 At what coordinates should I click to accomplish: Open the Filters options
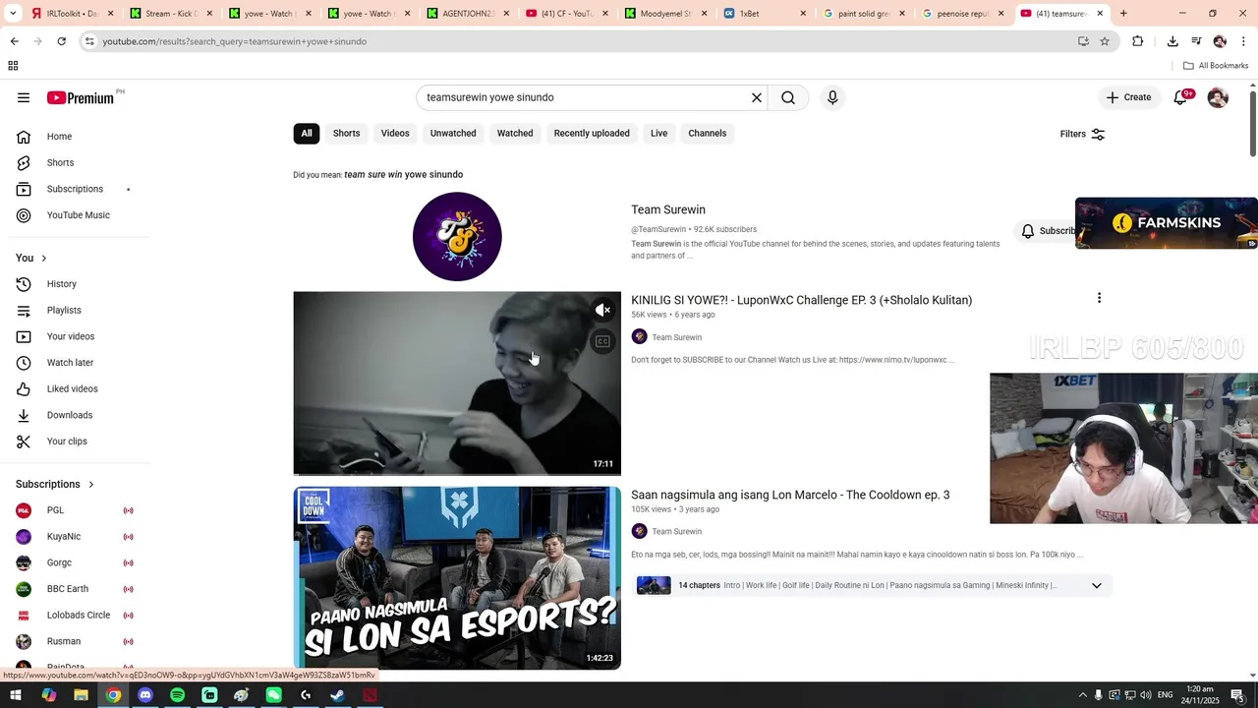pos(1082,134)
